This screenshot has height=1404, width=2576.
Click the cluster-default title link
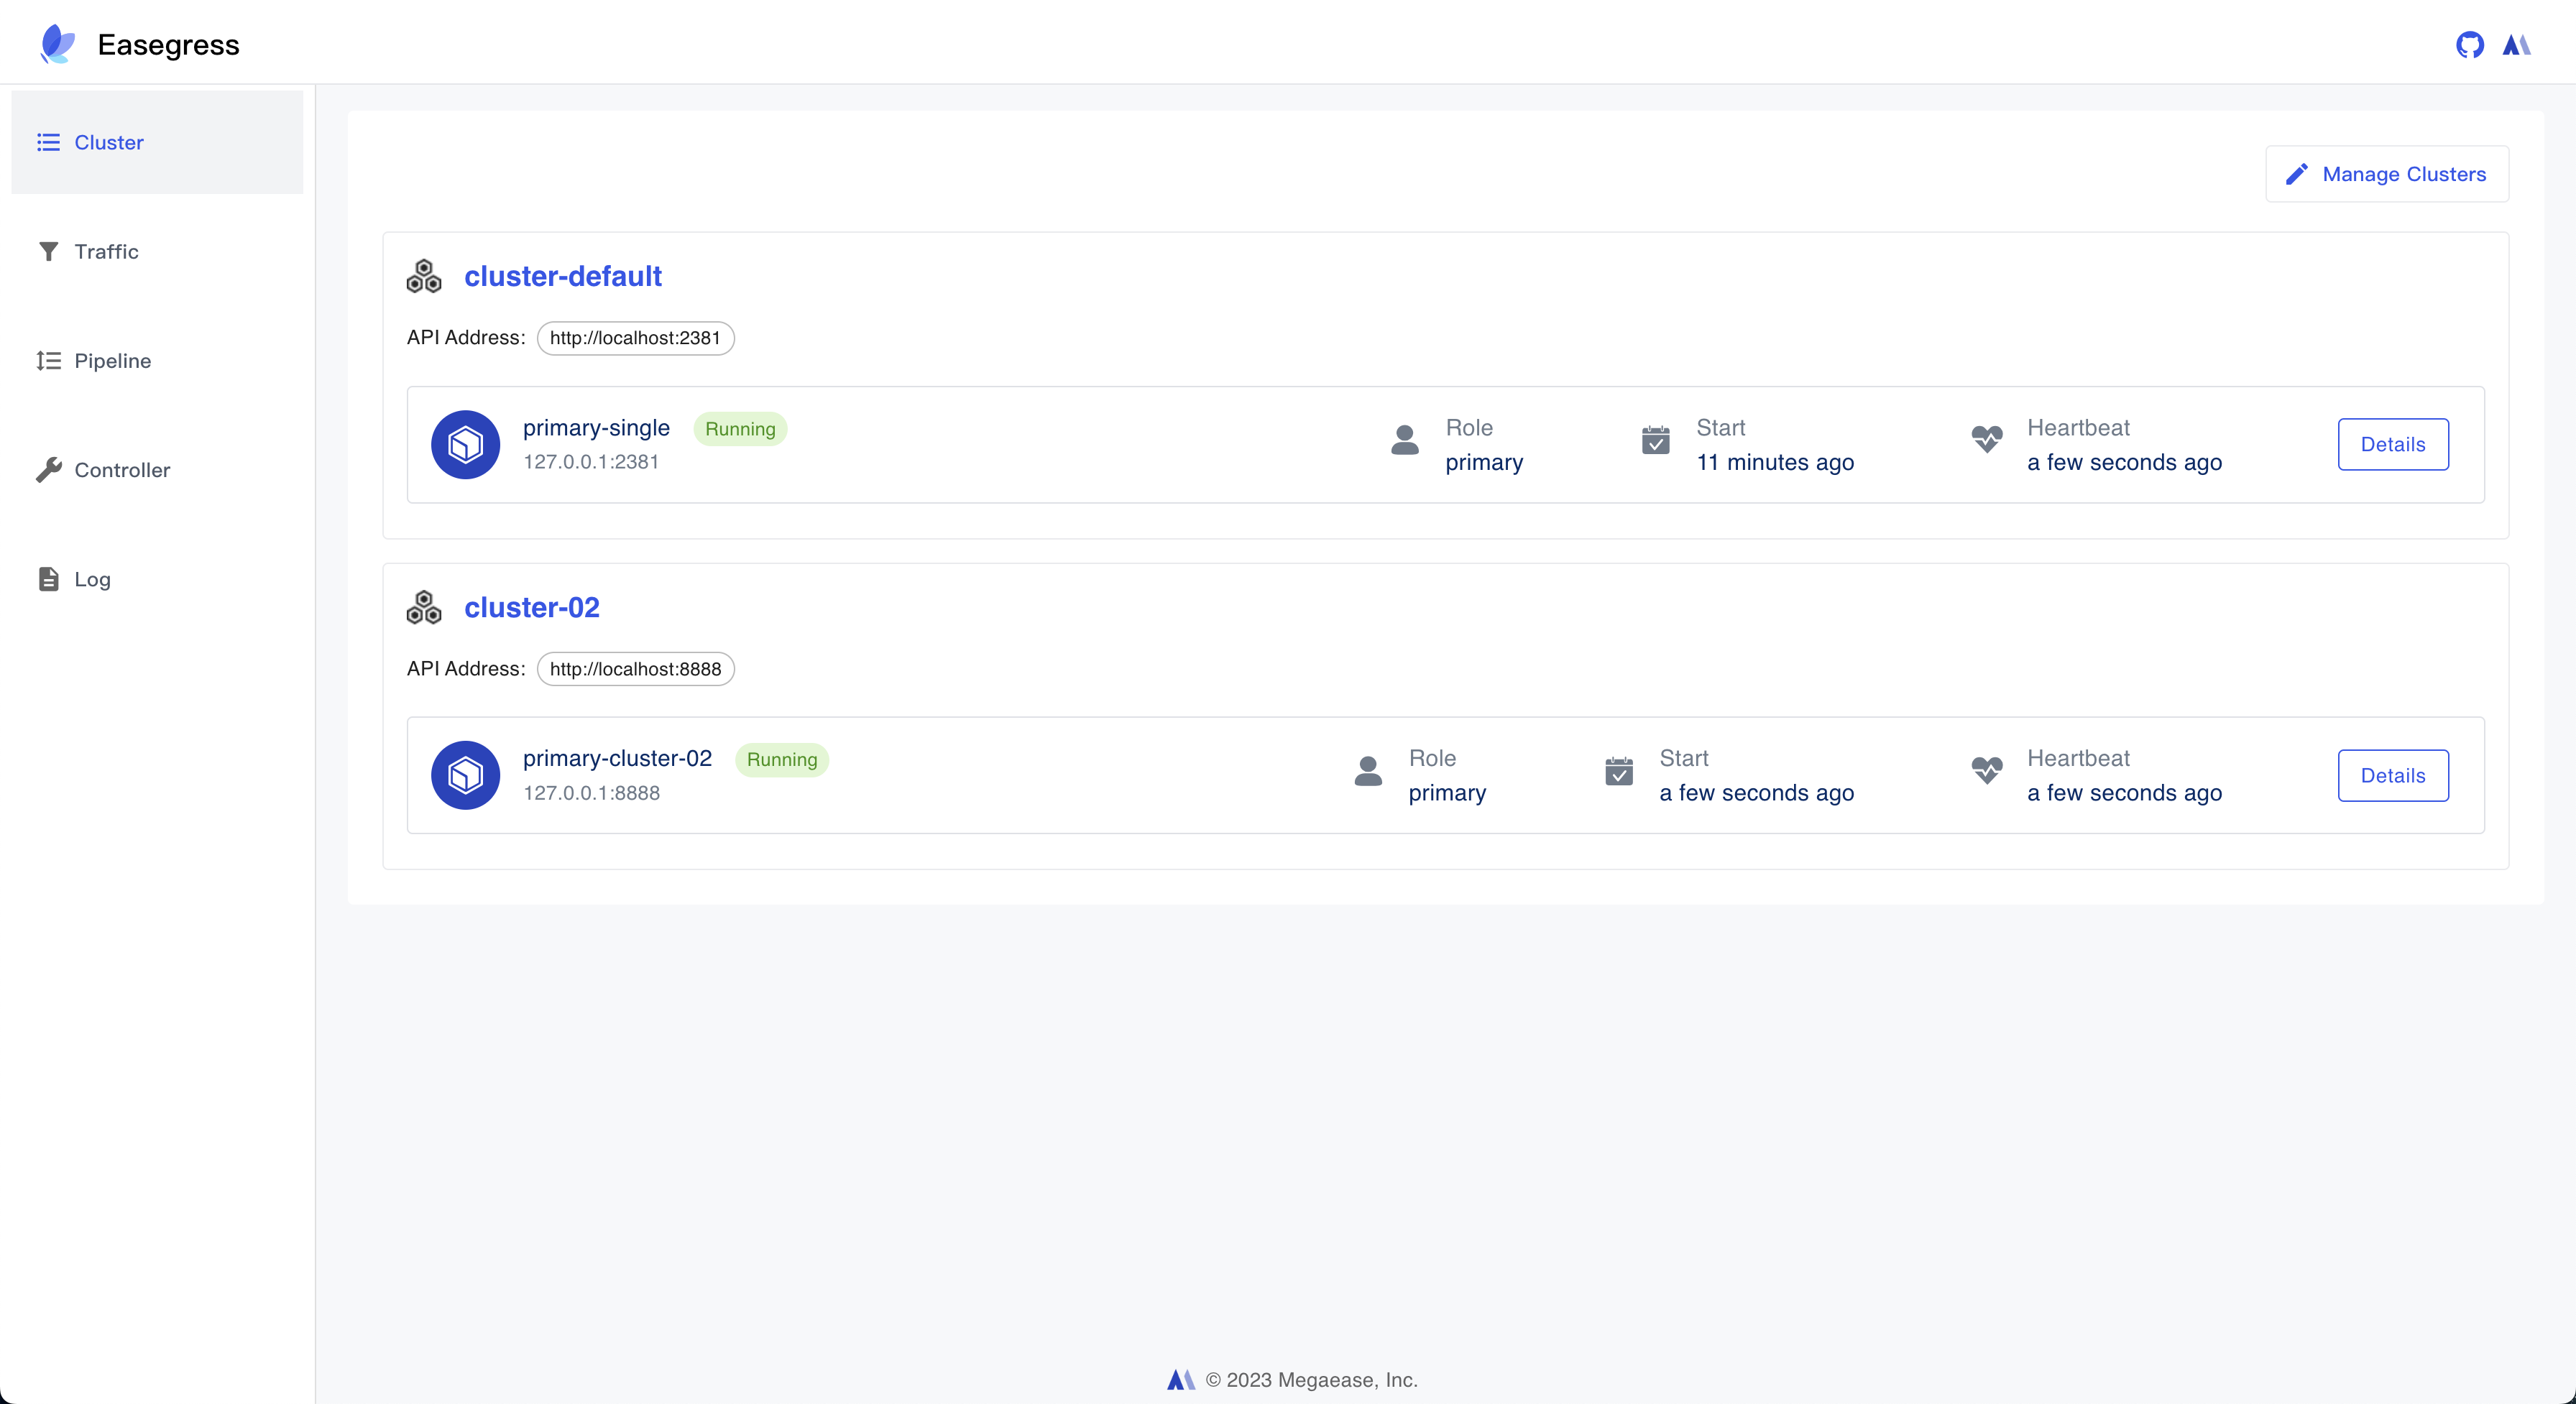pos(562,276)
